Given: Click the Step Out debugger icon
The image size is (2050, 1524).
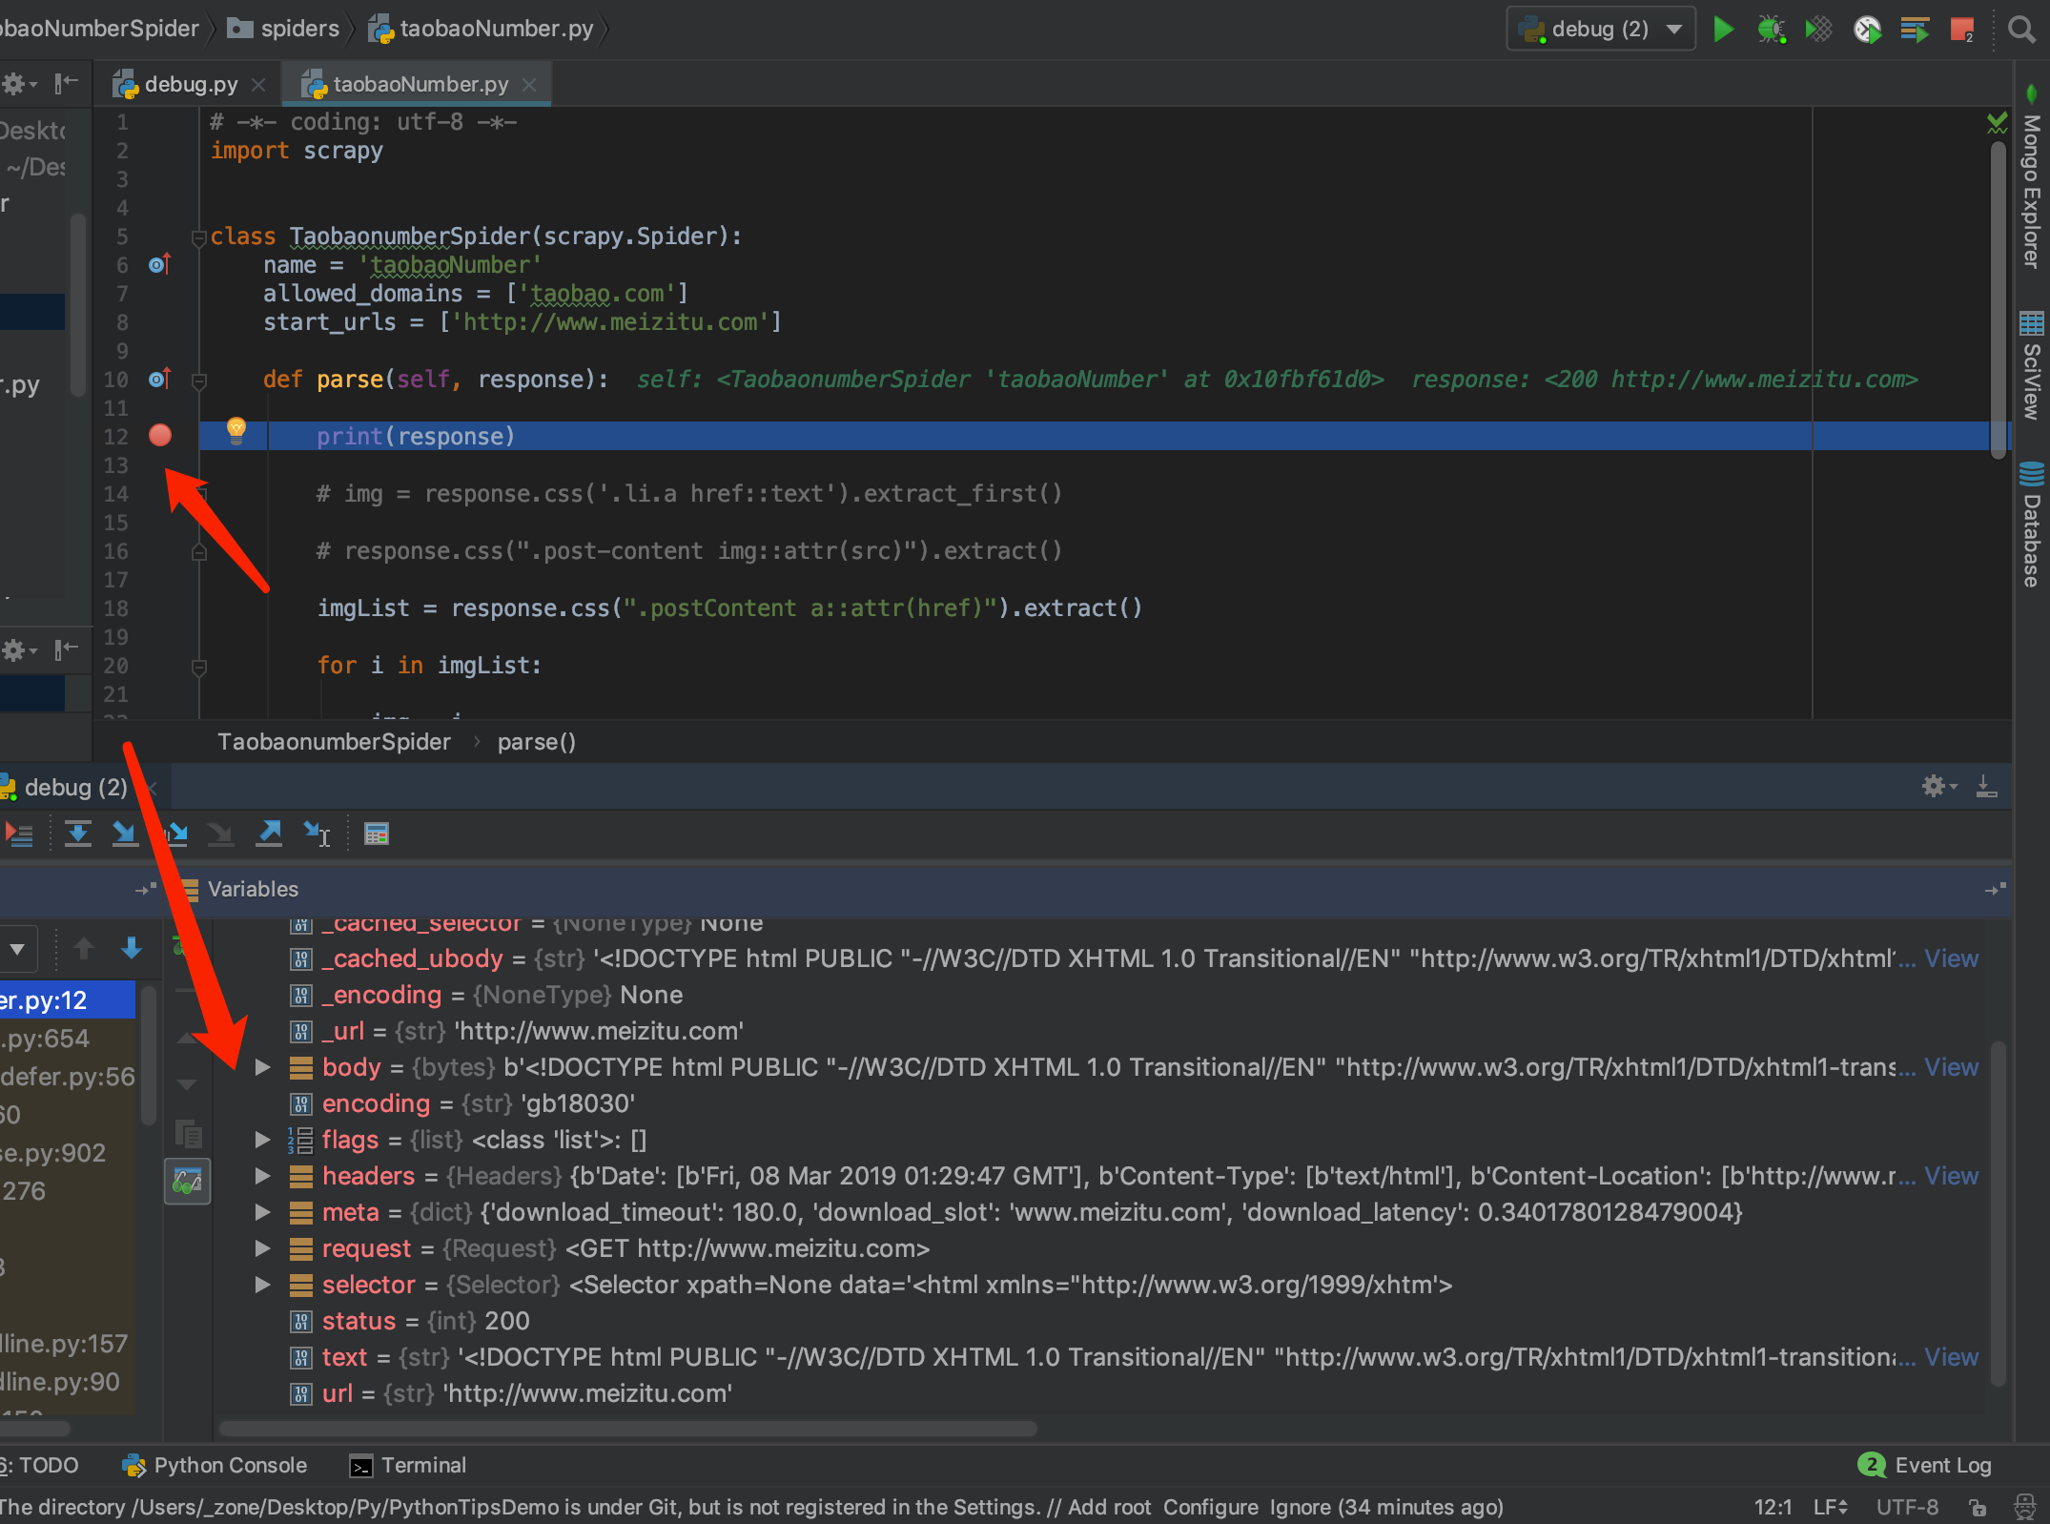Looking at the screenshot, I should [x=270, y=834].
